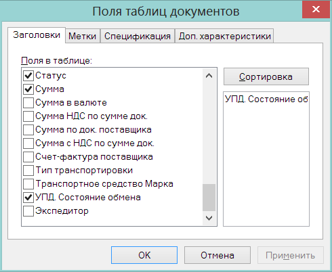Open the Спецификация tab
Screen dimensions: 332x272
[x=138, y=36]
